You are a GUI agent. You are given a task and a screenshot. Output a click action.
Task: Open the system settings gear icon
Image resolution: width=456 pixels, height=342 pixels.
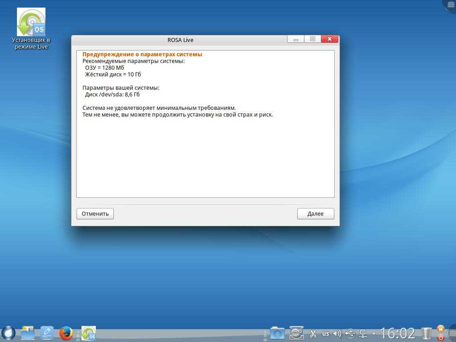[x=296, y=333]
